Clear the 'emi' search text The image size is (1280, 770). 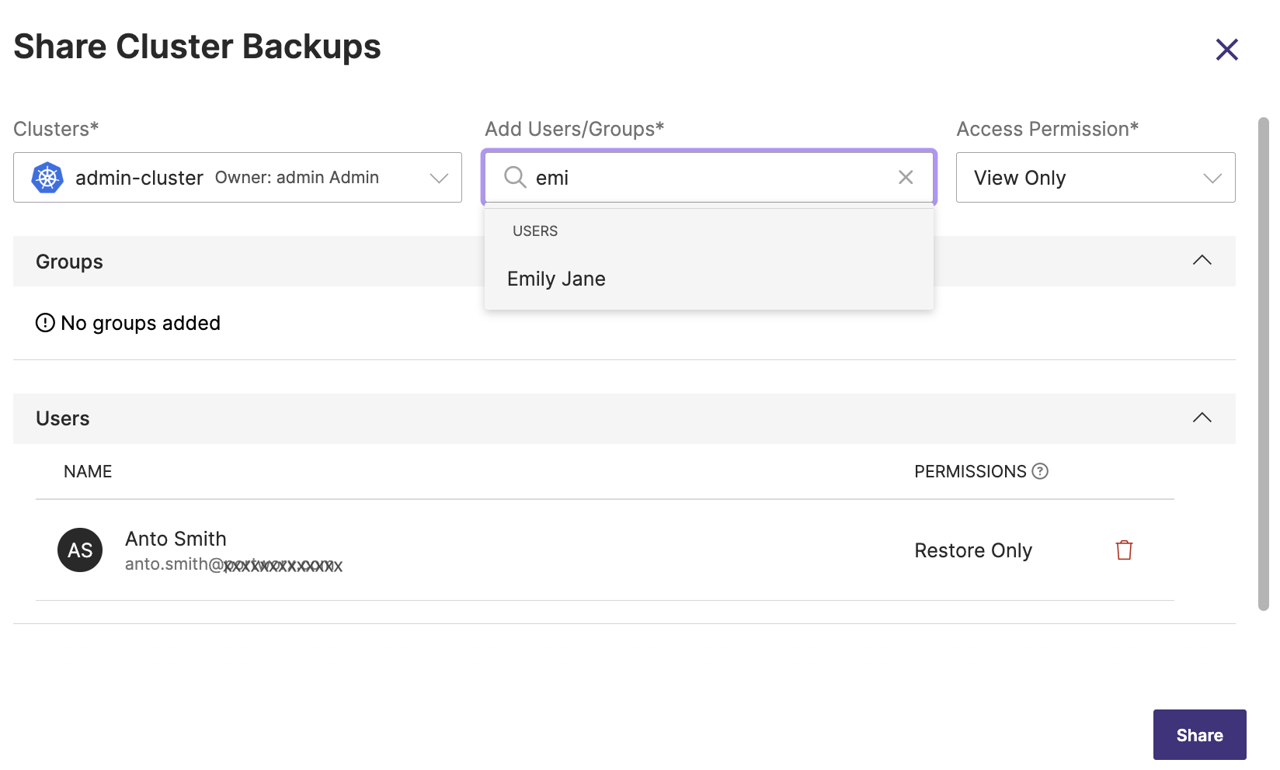coord(905,178)
